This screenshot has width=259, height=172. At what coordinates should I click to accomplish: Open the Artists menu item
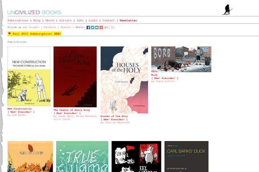(65, 20)
